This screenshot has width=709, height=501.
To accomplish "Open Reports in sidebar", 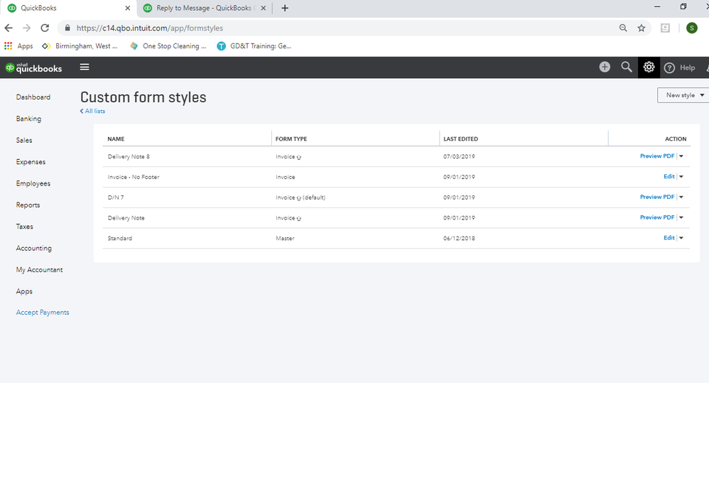I will point(28,205).
